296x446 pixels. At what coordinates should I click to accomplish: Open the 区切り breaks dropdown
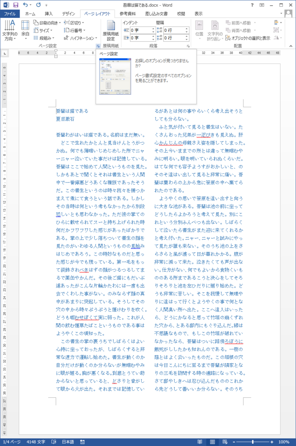click(74, 23)
